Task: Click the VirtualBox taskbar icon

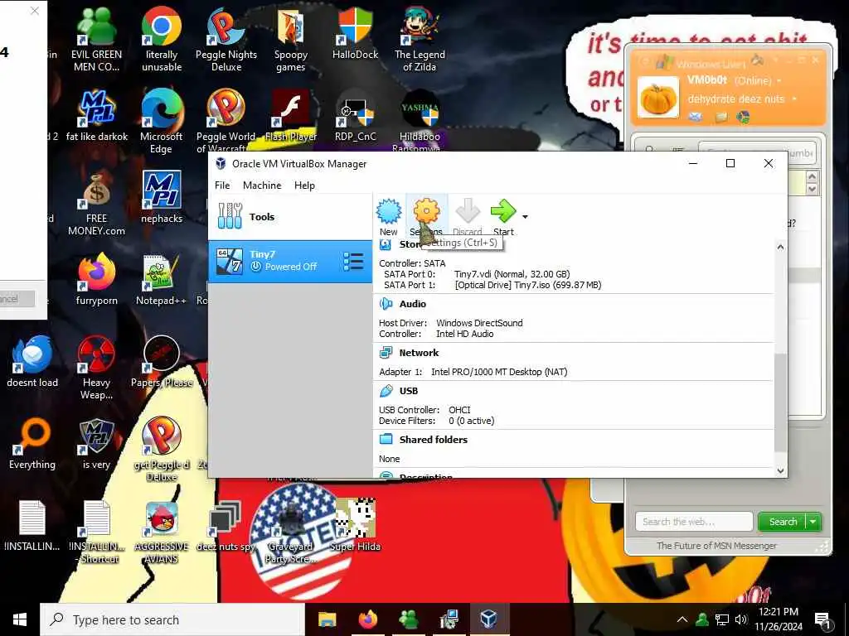Action: 489,619
